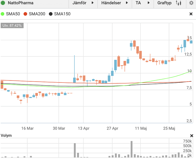Expand the Händelser dropdown arrow
The height and width of the screenshot is (161, 196).
tap(127, 3)
